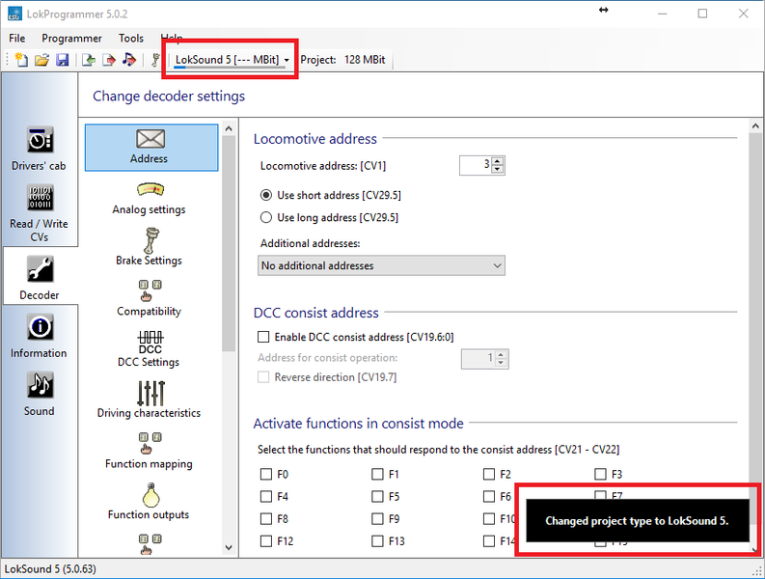Write decoder data toolbar icon
Image resolution: width=765 pixels, height=579 pixels.
pos(109,60)
